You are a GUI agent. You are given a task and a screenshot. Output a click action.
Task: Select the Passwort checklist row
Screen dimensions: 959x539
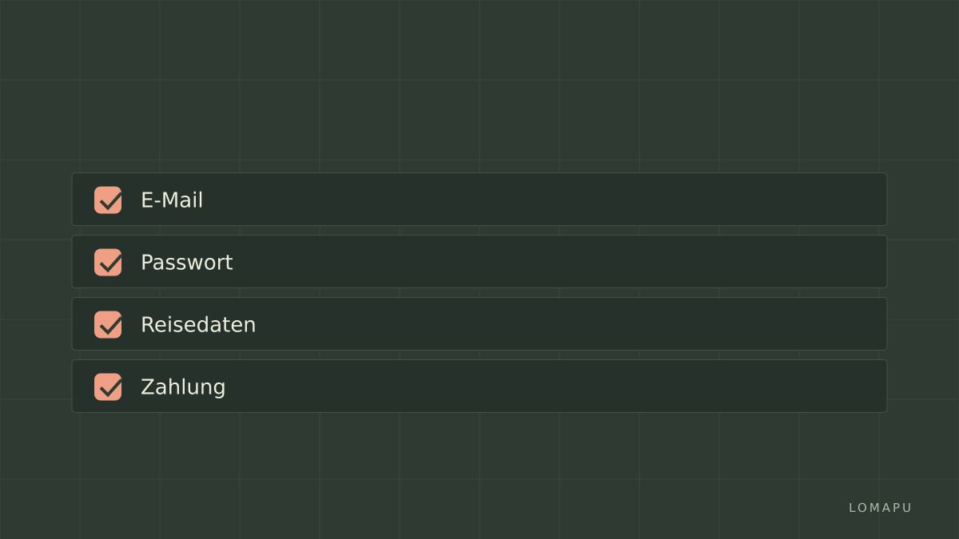click(479, 262)
